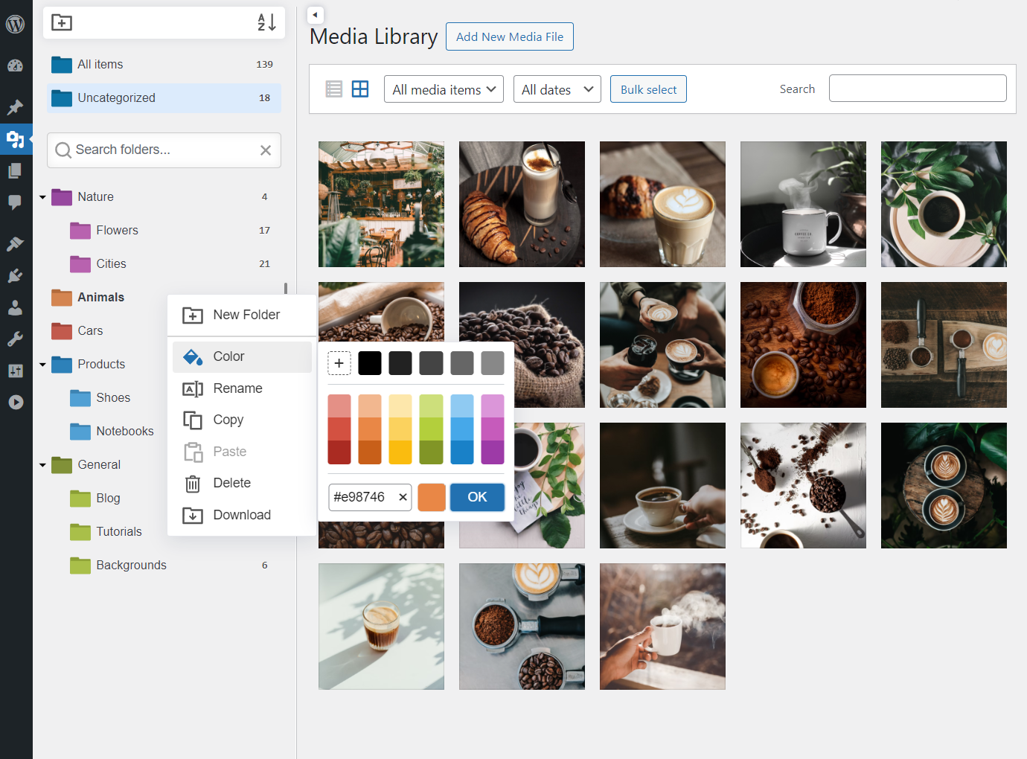Select Download in context menu

pyautogui.click(x=242, y=515)
